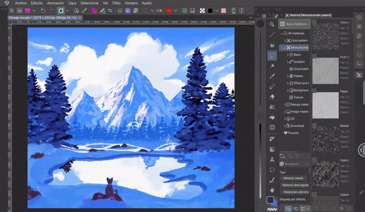
Task: Click the black color square in command bar
Action: click(210, 10)
